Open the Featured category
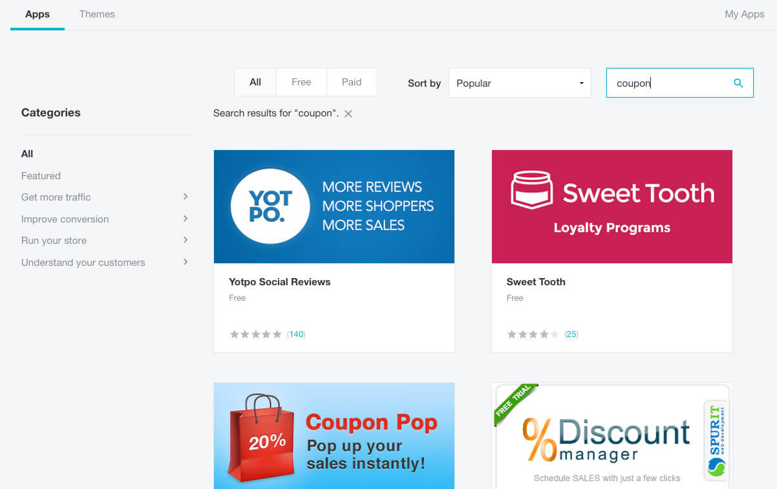The width and height of the screenshot is (777, 489). (41, 176)
